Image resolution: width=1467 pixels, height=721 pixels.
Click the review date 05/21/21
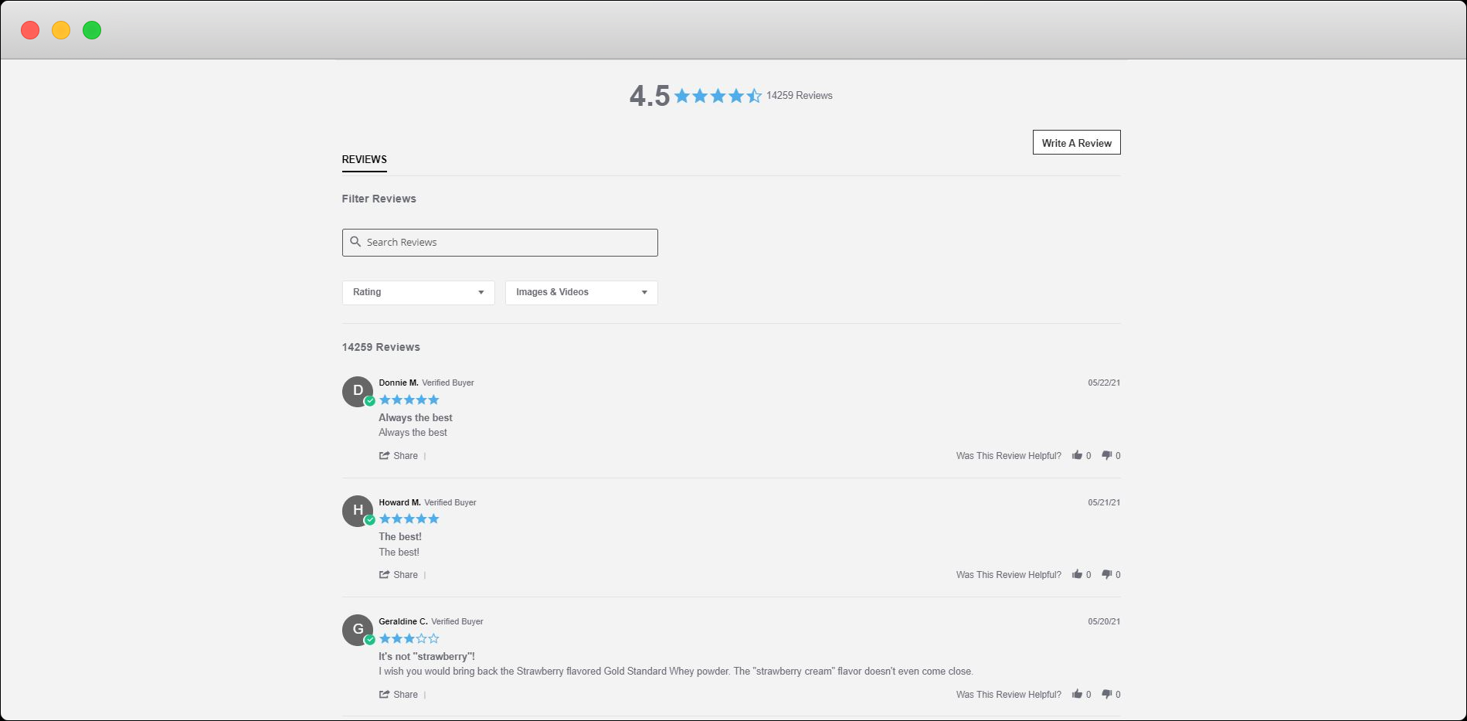tap(1104, 502)
